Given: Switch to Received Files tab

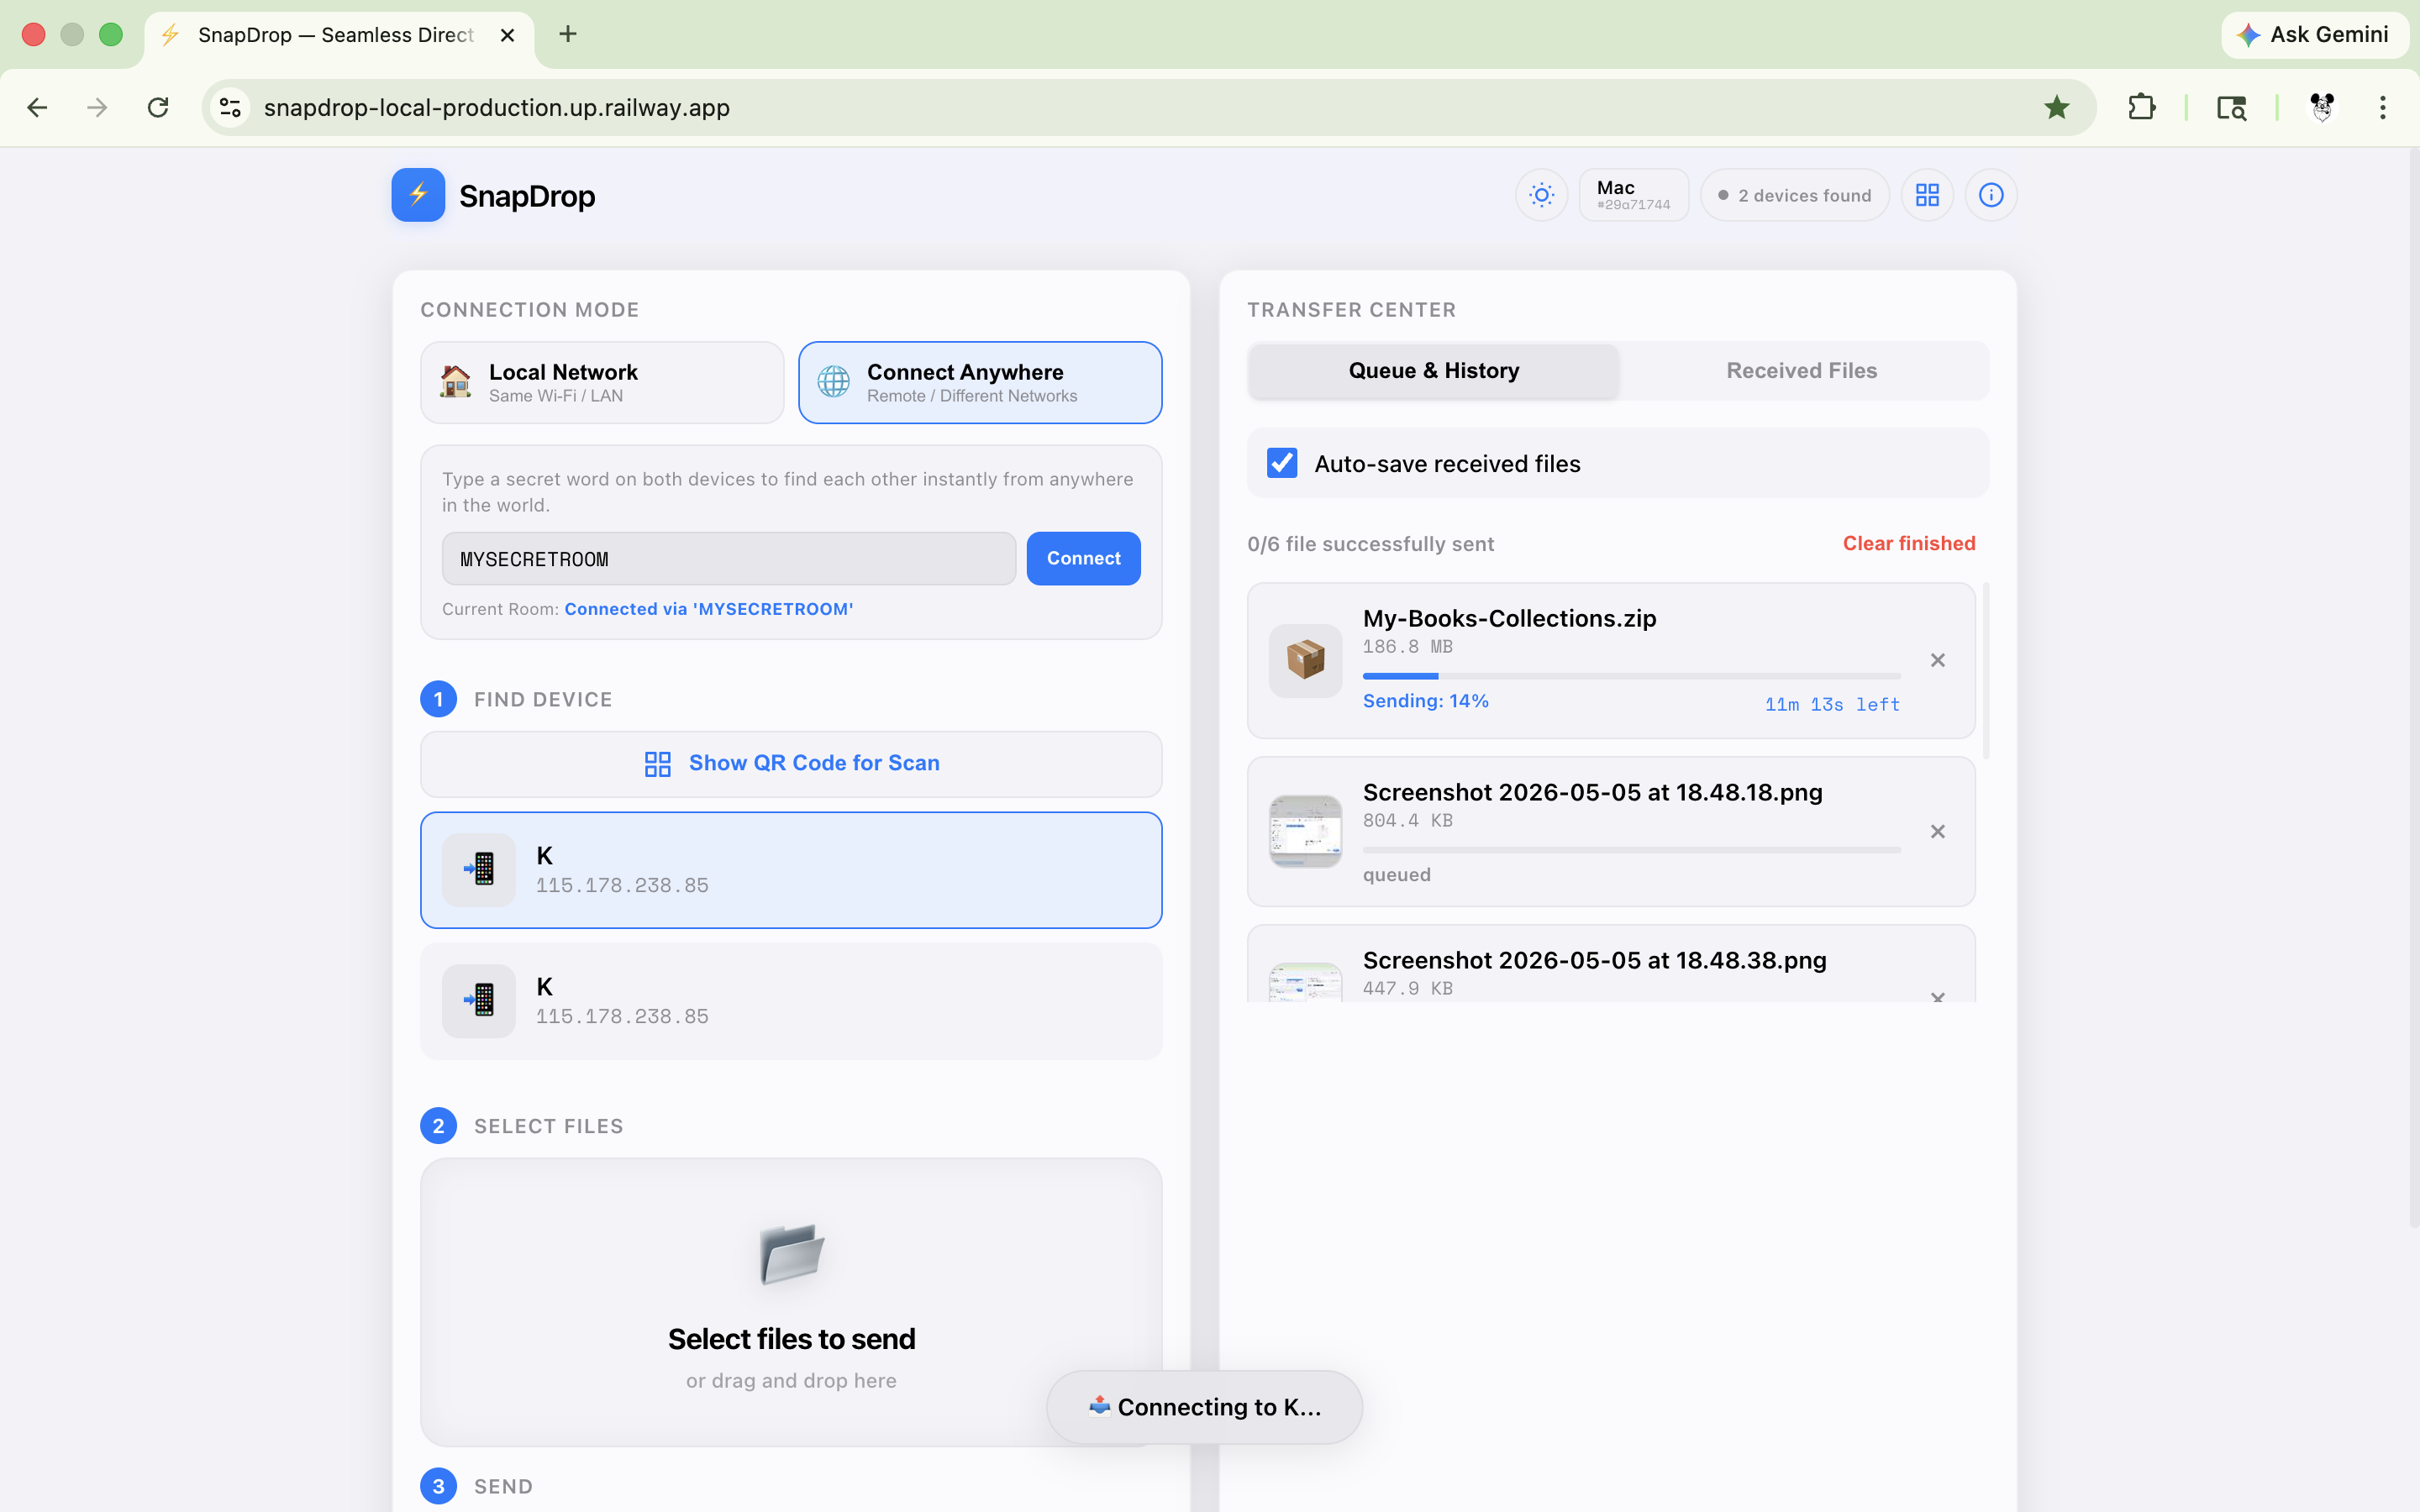Looking at the screenshot, I should (1801, 371).
